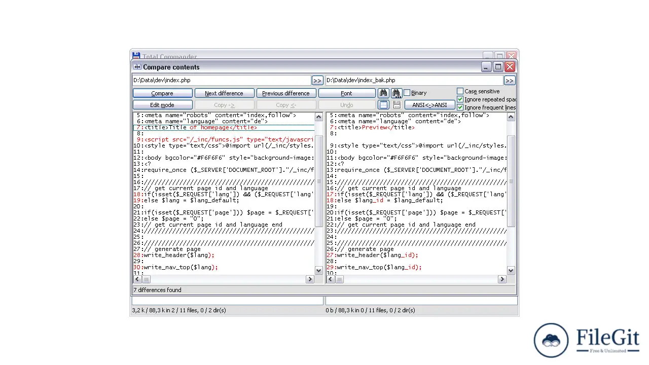The height and width of the screenshot is (365, 649).
Task: Click right panel status '0 b / 88,3 k'
Action: click(370, 310)
